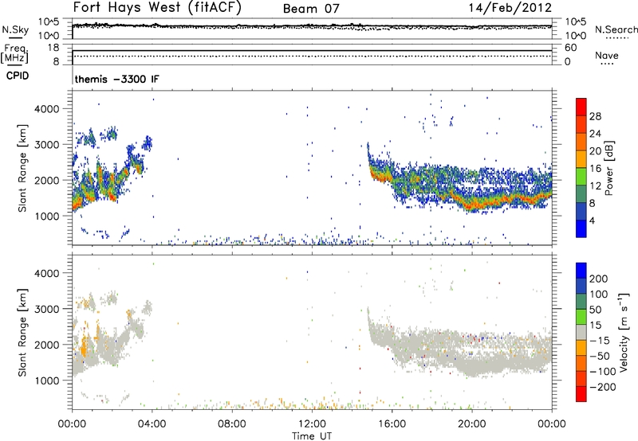The width and height of the screenshot is (638, 441).
Task: Click the '2000' tick of the velocity panel
Action: tap(46, 345)
